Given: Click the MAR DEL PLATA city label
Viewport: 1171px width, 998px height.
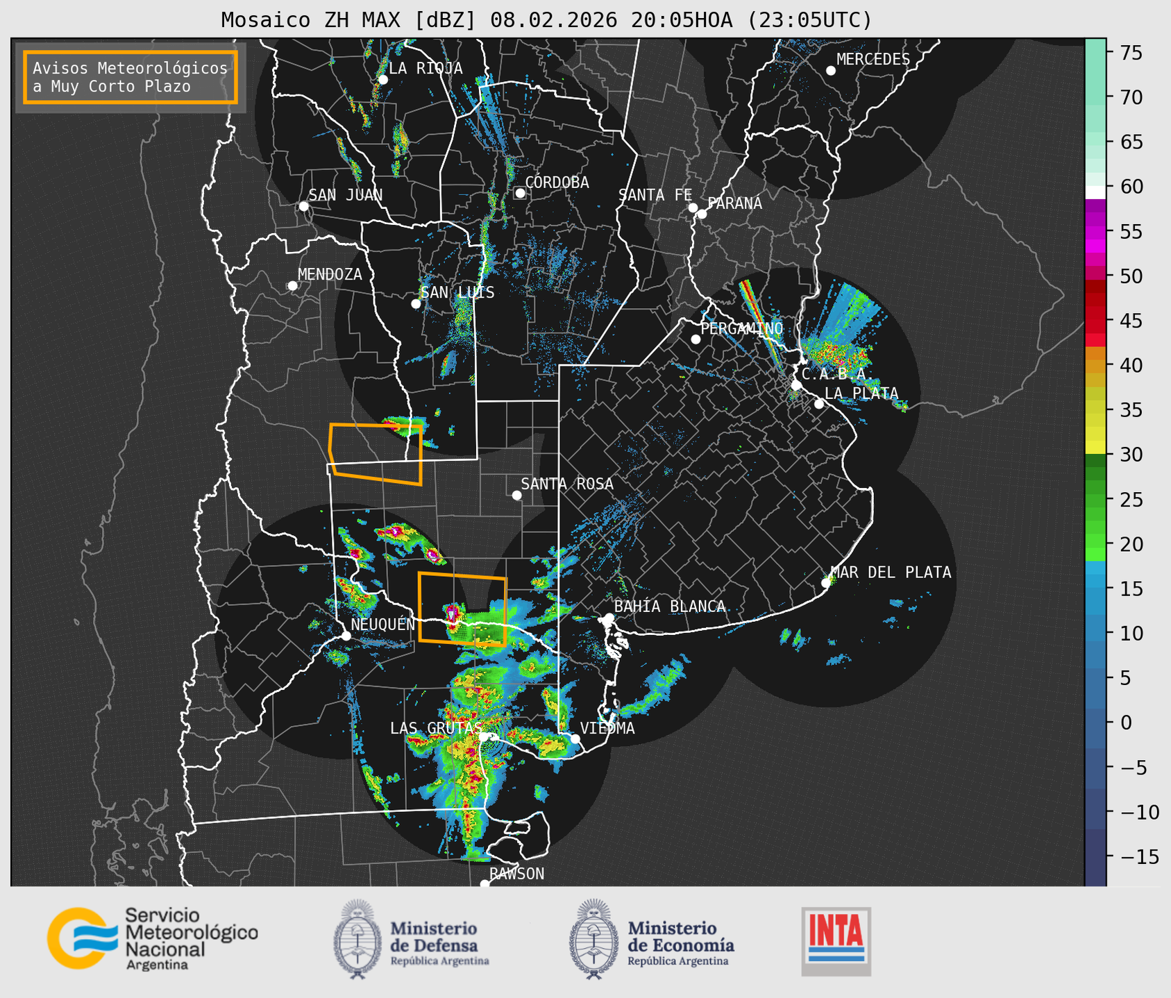Looking at the screenshot, I should point(891,573).
